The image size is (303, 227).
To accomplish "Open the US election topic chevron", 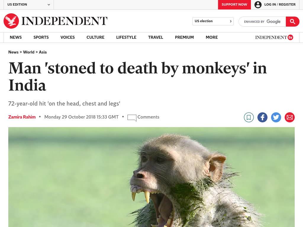I will [231, 21].
